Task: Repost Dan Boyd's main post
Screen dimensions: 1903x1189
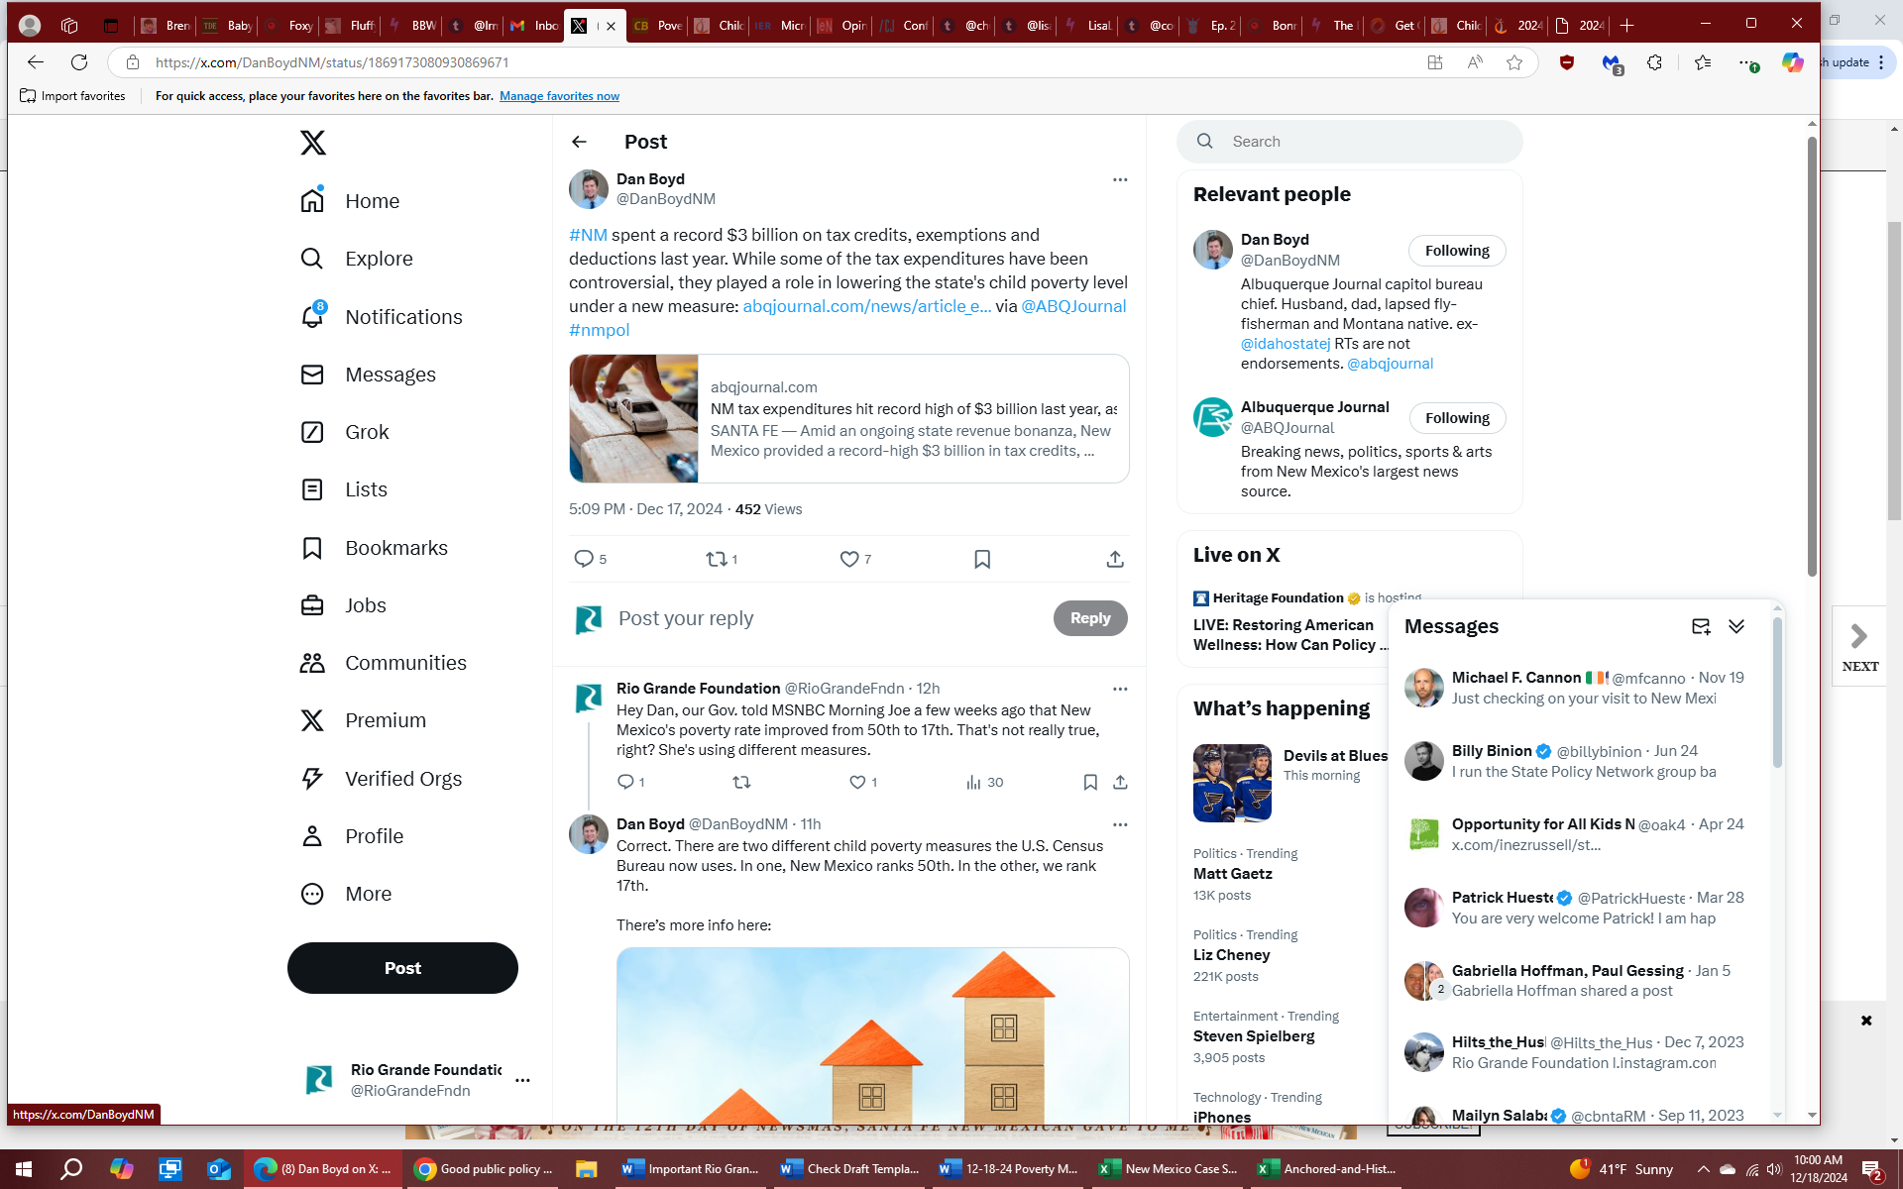Action: [x=717, y=559]
